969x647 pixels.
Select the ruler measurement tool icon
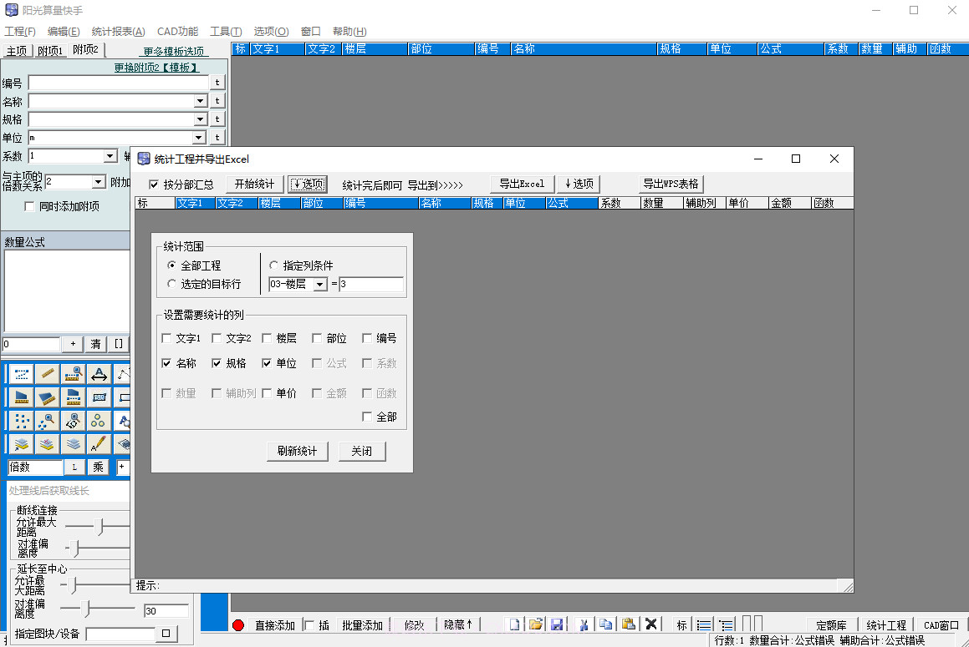[x=47, y=374]
